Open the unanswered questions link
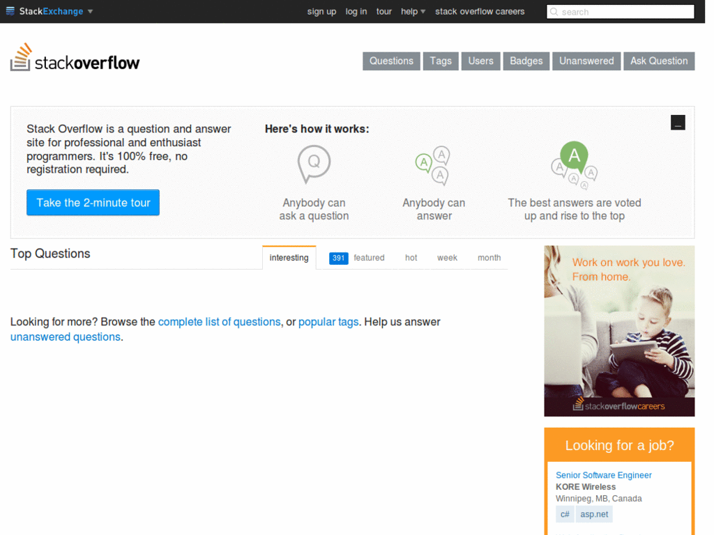 pos(66,336)
